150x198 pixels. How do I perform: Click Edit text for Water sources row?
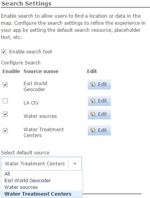[102, 114]
